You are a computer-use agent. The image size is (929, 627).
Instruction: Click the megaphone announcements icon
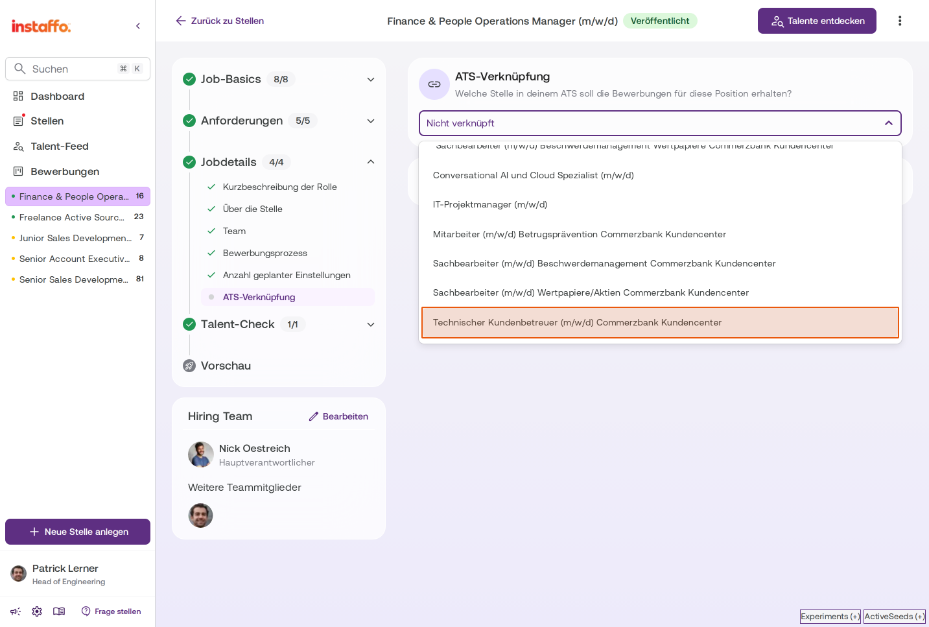[16, 611]
